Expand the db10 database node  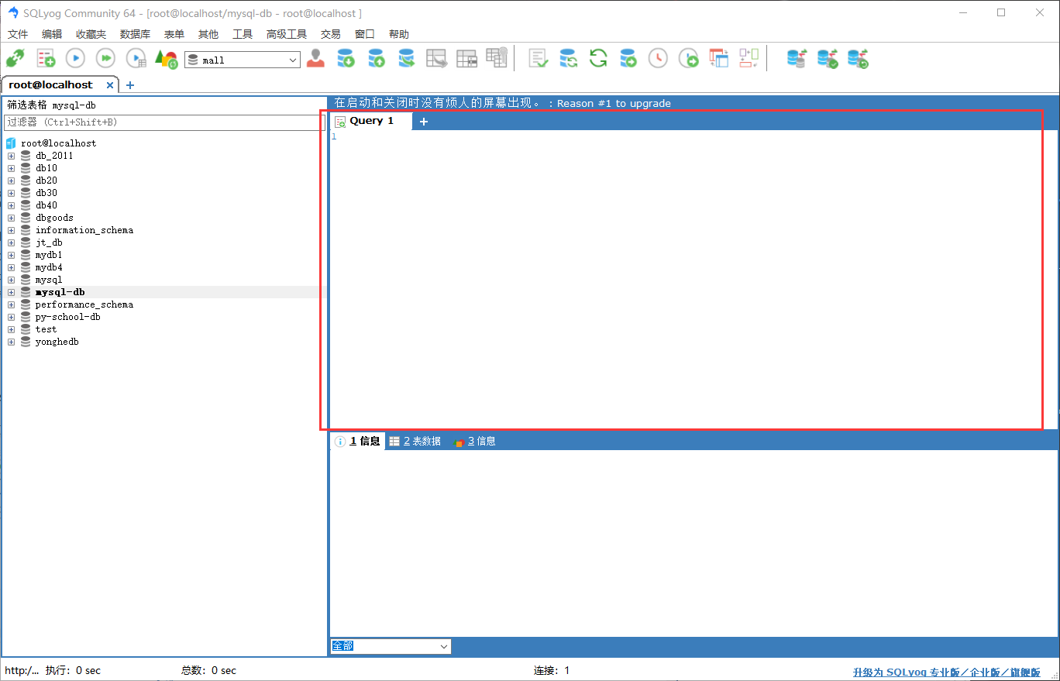click(x=11, y=168)
